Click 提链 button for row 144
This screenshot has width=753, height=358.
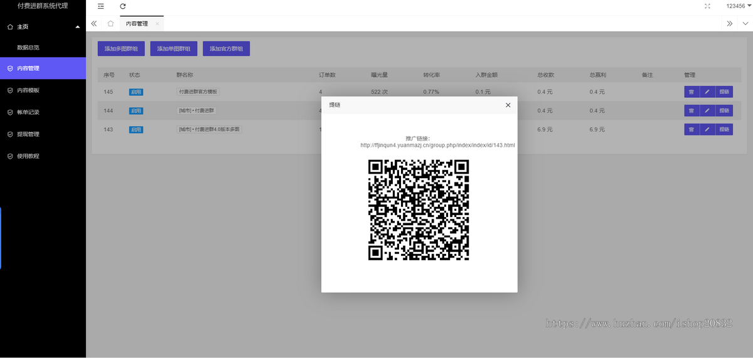click(x=724, y=110)
